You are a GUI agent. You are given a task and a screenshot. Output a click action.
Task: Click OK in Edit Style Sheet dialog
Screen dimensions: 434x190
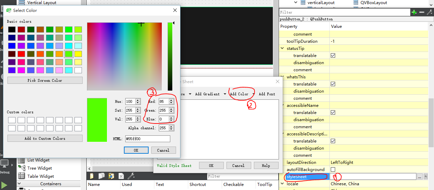click(x=211, y=166)
